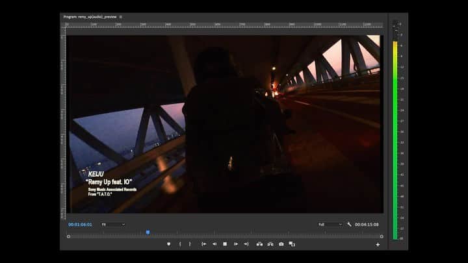Step forward one frame
468x263 pixels.
point(236,244)
